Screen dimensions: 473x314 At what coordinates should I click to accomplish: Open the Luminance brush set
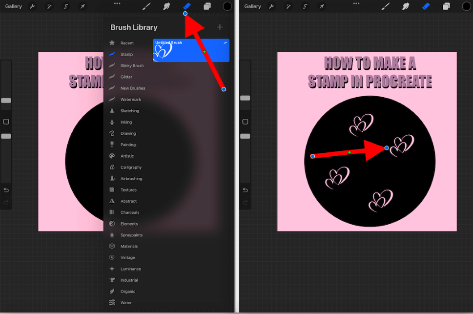[x=131, y=269]
